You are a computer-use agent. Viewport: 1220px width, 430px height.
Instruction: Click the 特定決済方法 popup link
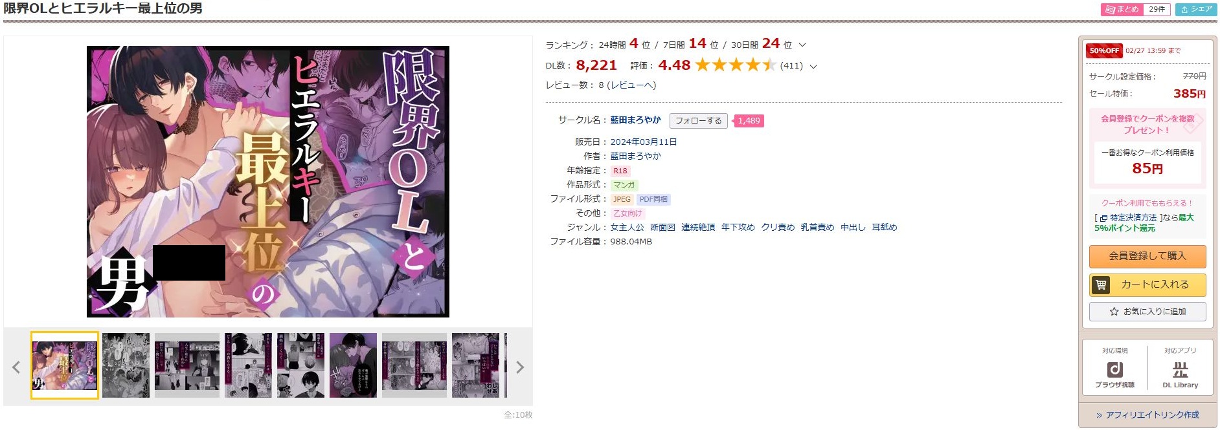click(1133, 218)
